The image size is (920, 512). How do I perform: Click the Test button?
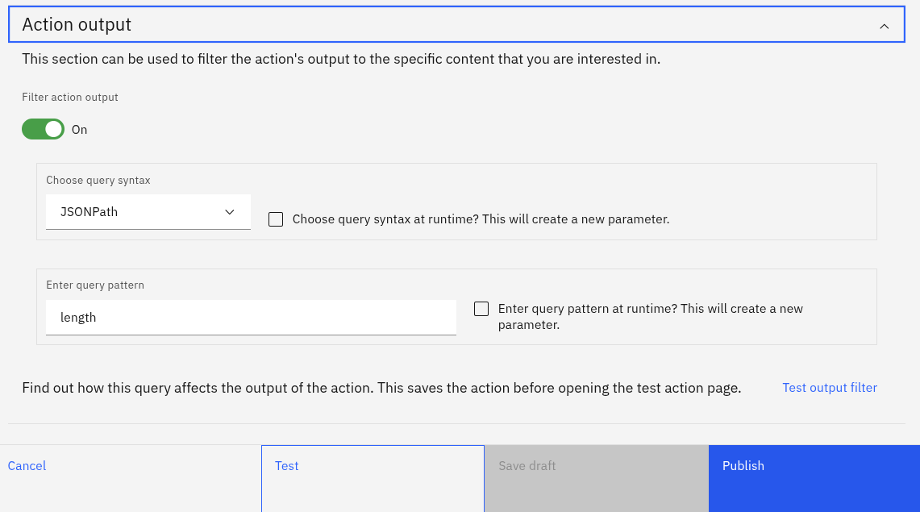(x=373, y=479)
